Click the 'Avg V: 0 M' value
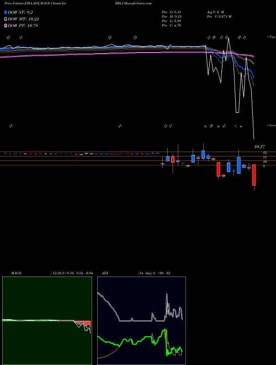 215,12
